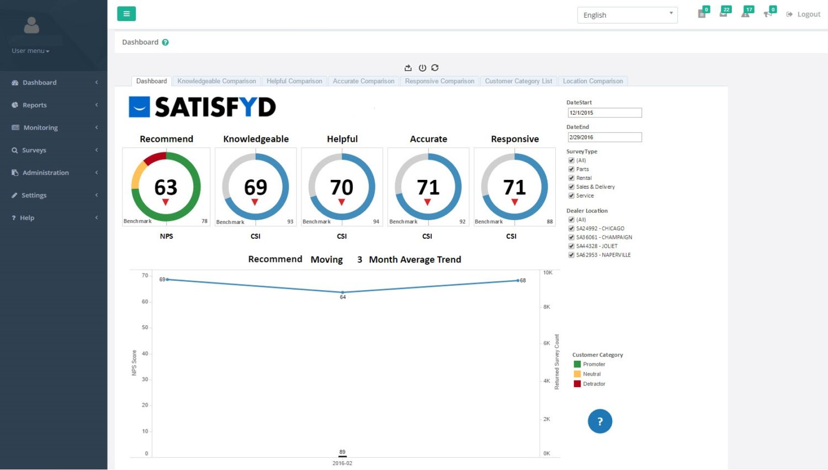Switch to Helpful Comparison tab

point(294,81)
